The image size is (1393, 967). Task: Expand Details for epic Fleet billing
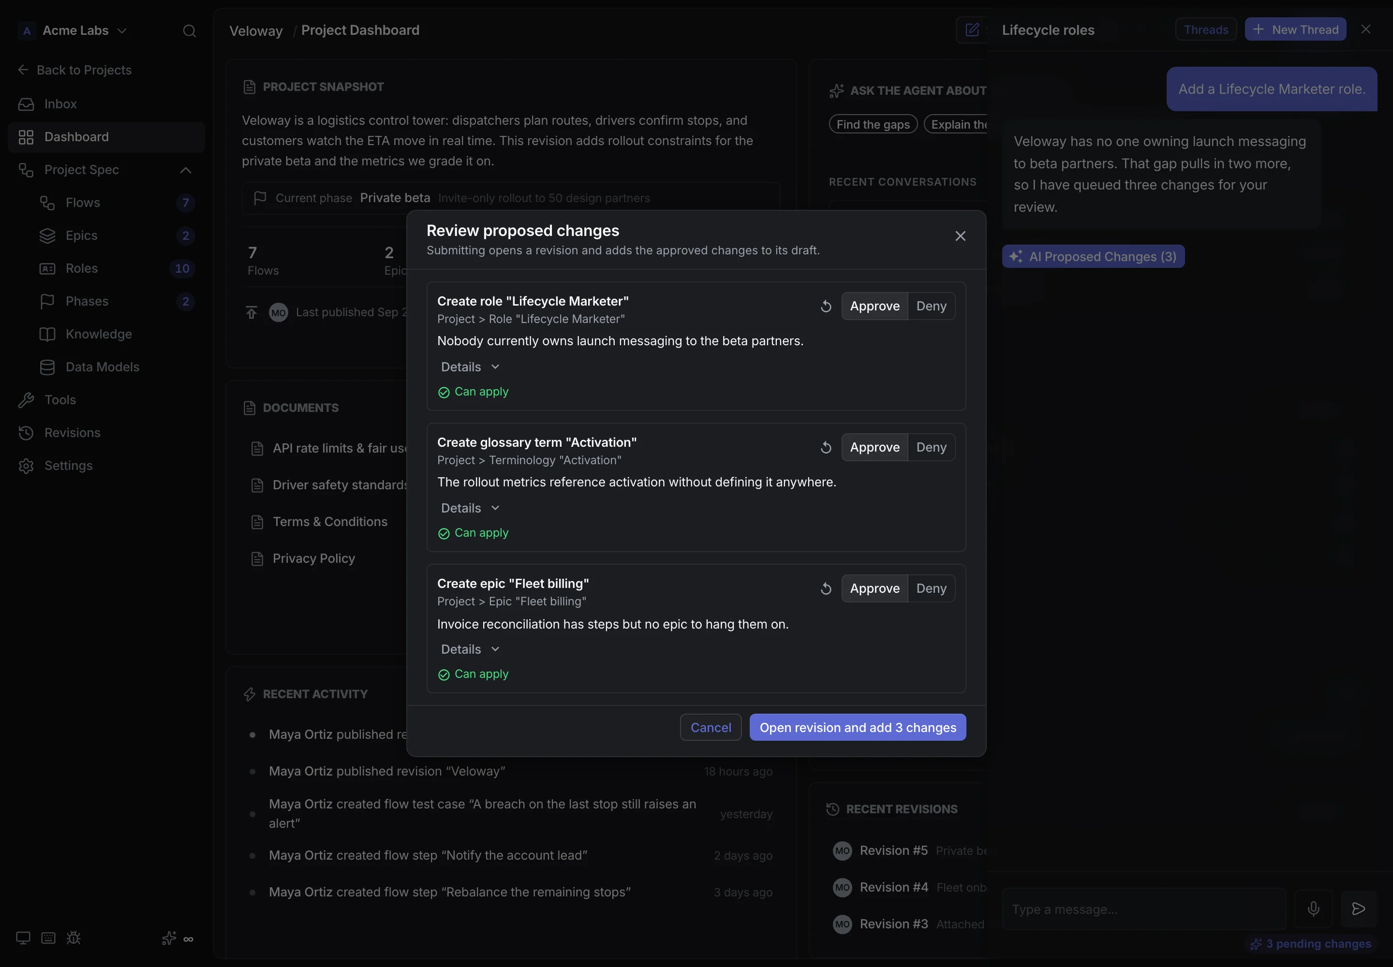click(471, 649)
